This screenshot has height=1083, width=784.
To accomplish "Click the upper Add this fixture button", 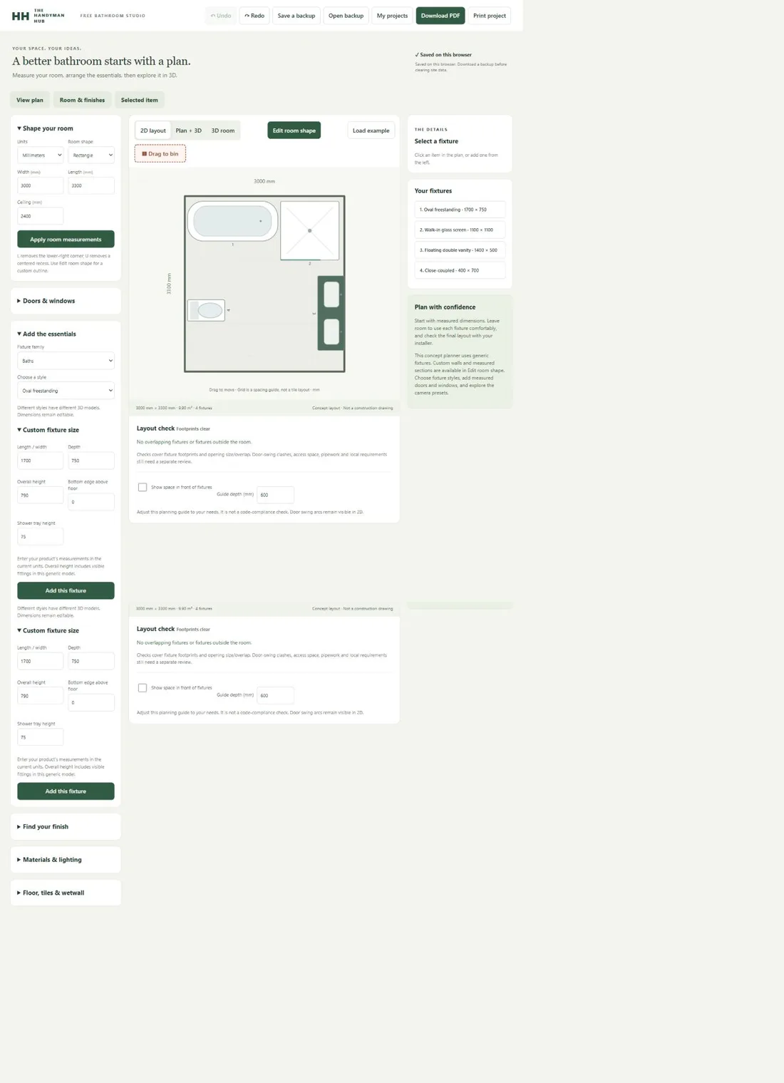I will coord(66,590).
